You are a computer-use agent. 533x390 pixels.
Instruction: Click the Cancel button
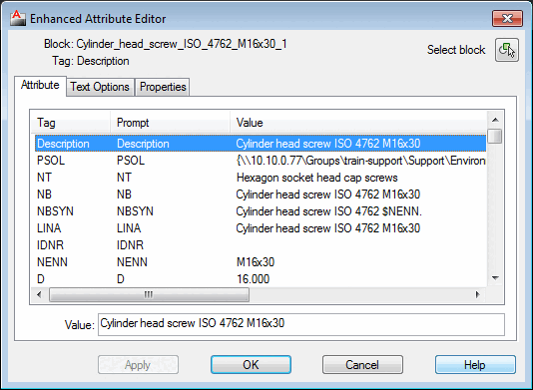click(362, 365)
